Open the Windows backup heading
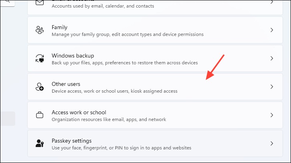The height and width of the screenshot is (163, 291). coord(73,56)
